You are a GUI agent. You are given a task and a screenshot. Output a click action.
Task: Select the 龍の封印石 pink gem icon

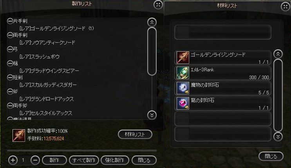click(x=183, y=103)
